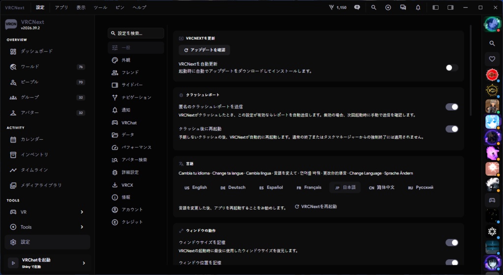503x275 pixels.
Task: Toggle ウィンドウ位置を記憶 switch
Action: (452, 263)
